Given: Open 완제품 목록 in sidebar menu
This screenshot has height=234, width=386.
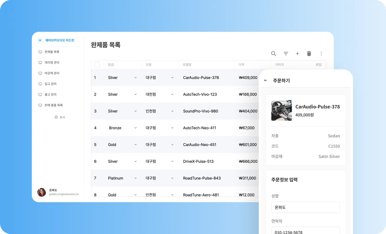Looking at the screenshot, I should coord(52,52).
